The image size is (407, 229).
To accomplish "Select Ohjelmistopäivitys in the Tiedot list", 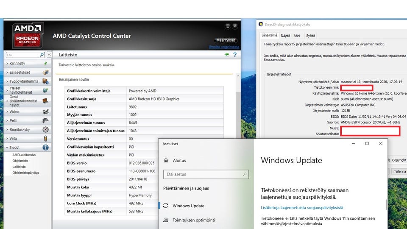I will click(x=25, y=173).
